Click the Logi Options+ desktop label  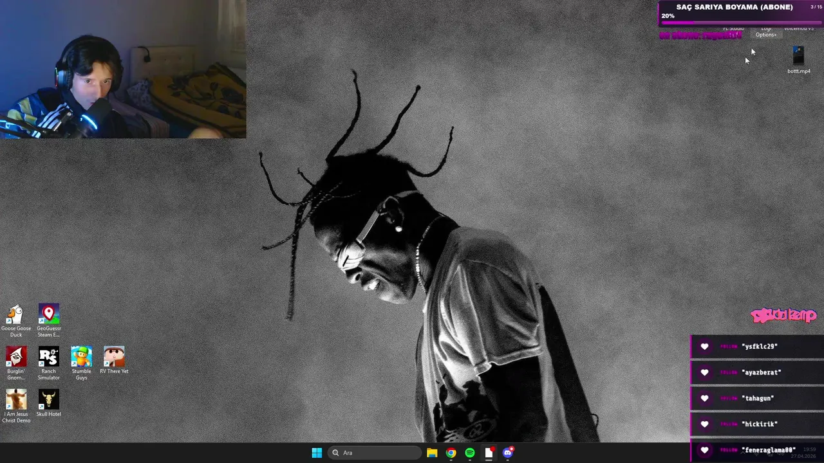tap(766, 32)
